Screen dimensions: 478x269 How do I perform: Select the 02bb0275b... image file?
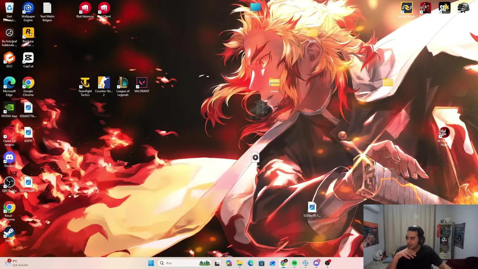(28, 108)
